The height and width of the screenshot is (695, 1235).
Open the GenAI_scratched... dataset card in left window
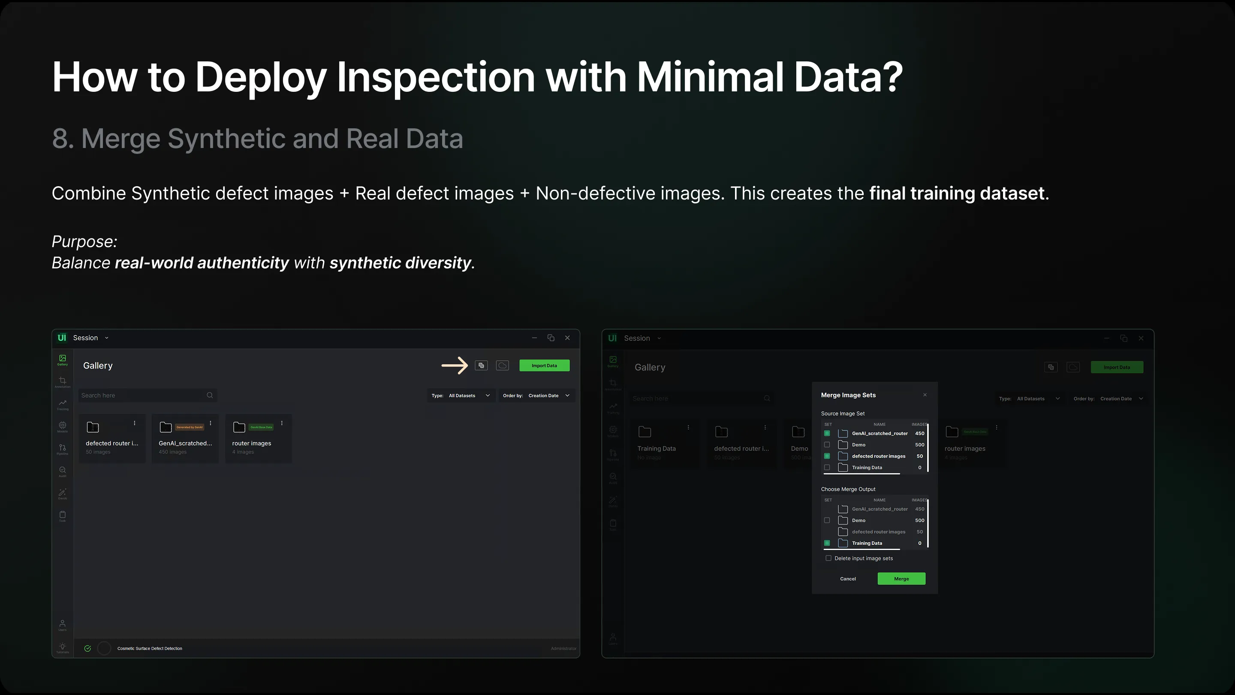(185, 438)
